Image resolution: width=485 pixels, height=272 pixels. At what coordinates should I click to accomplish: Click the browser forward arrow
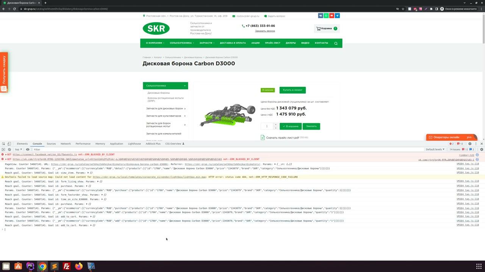pos(9,9)
